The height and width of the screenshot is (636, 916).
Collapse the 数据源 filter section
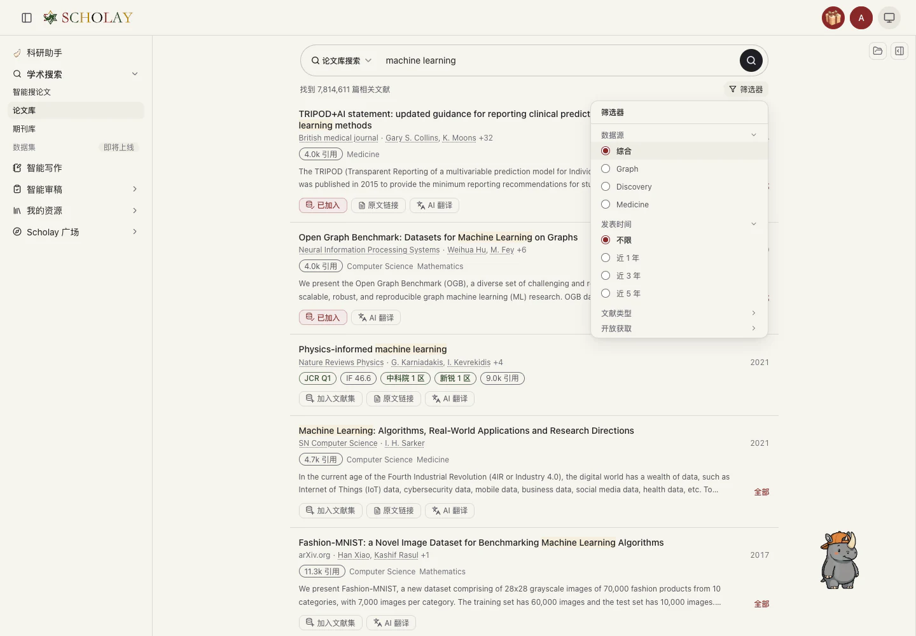point(754,135)
